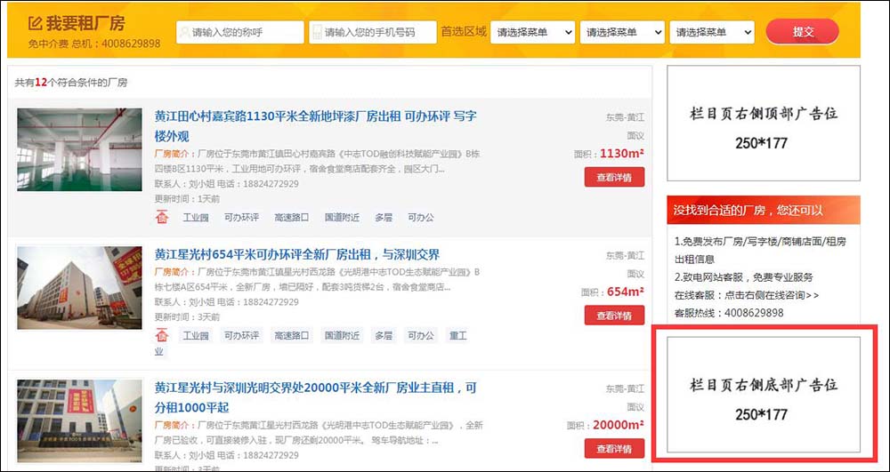Image resolution: width=890 pixels, height=472 pixels.
Task: Click the 东莞-黄江 location of the 1130平米 listing
Action: pyautogui.click(x=625, y=117)
